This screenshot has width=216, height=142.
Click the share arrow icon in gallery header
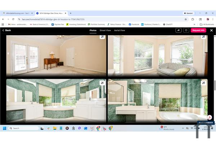179,31
